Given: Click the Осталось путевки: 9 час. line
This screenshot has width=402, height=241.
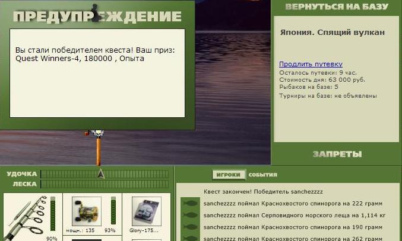Looking at the screenshot, I should coord(318,73).
